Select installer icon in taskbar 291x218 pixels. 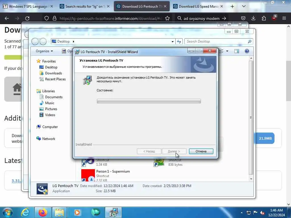click(x=113, y=212)
